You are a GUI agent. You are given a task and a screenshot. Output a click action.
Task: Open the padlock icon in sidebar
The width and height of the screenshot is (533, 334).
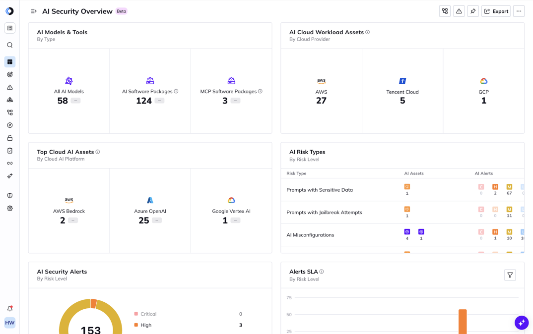point(10,138)
